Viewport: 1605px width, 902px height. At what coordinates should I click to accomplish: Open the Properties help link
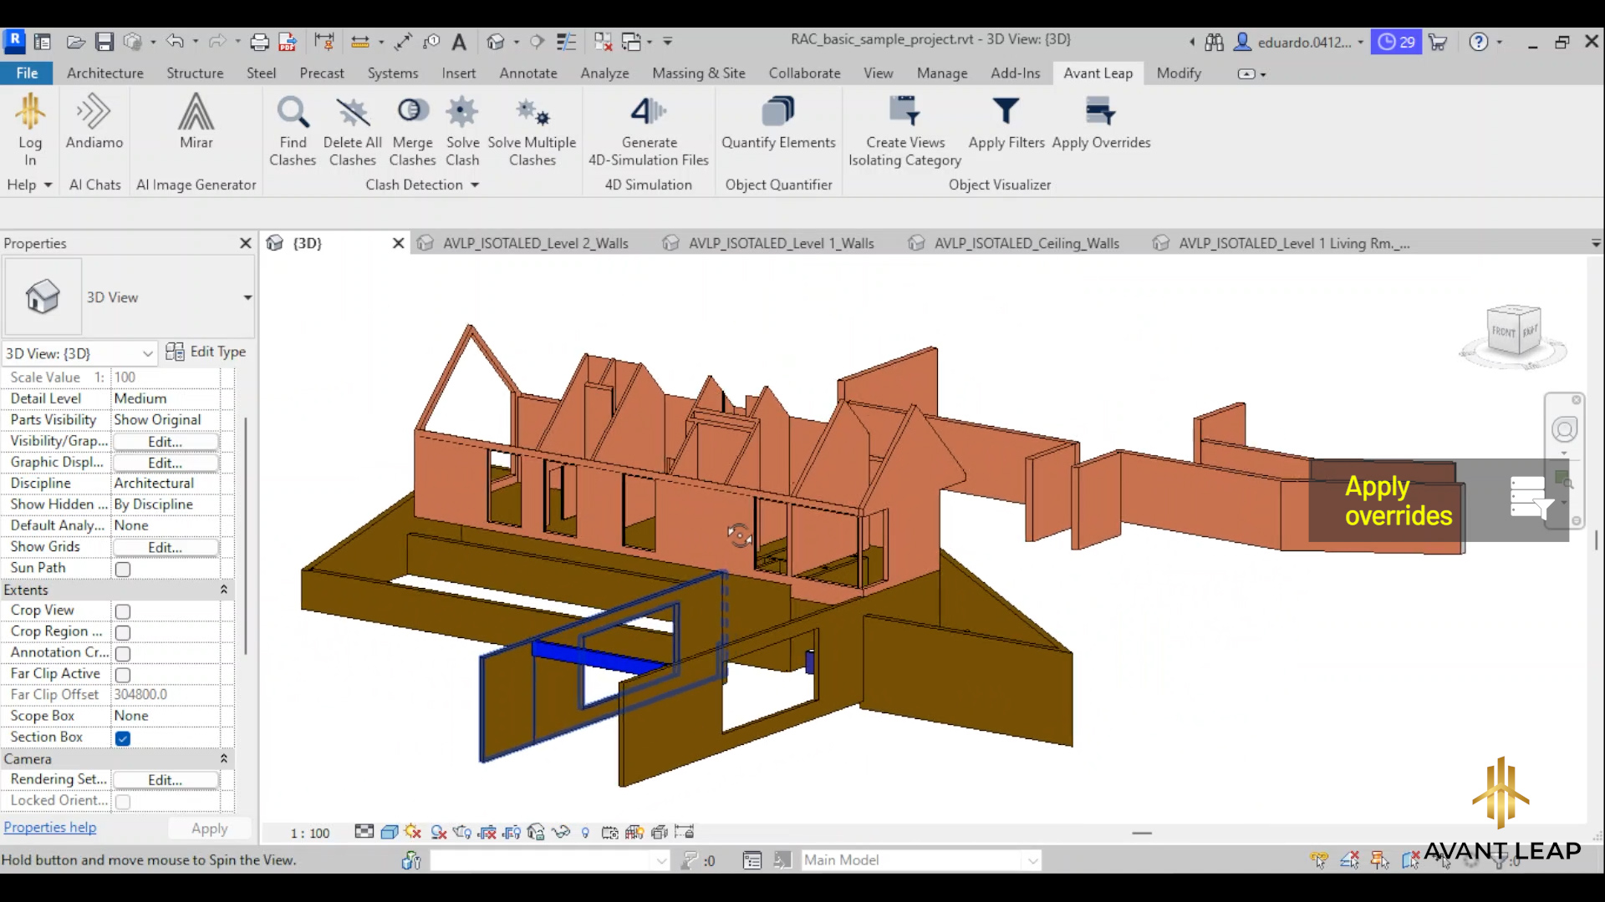point(50,827)
